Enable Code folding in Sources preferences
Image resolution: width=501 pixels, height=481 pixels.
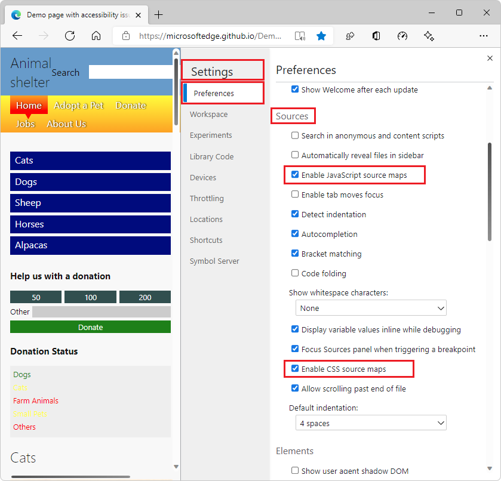pyautogui.click(x=295, y=273)
